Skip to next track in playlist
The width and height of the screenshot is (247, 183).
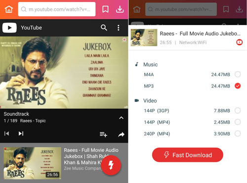point(21,134)
